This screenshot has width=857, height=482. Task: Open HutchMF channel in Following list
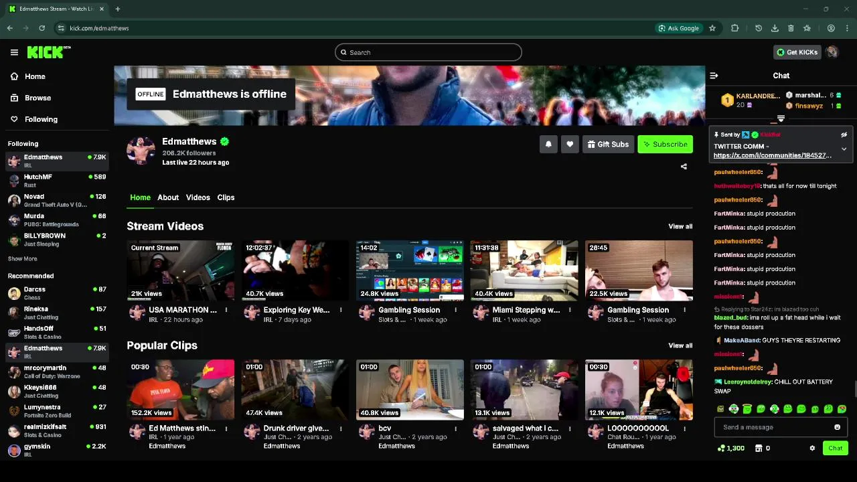[57, 181]
